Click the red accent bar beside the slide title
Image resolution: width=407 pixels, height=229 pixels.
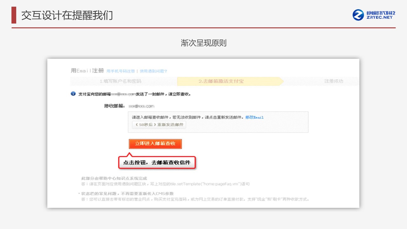pyautogui.click(x=14, y=15)
